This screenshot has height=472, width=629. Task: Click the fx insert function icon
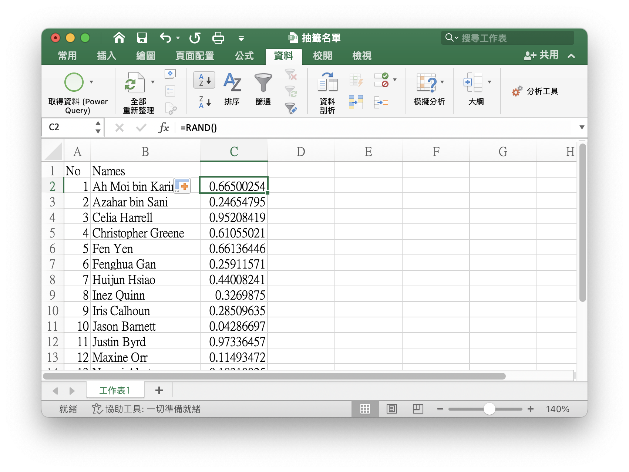coord(164,128)
